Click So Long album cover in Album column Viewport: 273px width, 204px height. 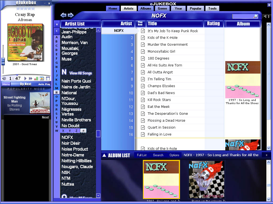click(x=243, y=80)
